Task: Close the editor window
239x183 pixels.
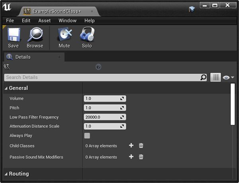Action: 227,6
